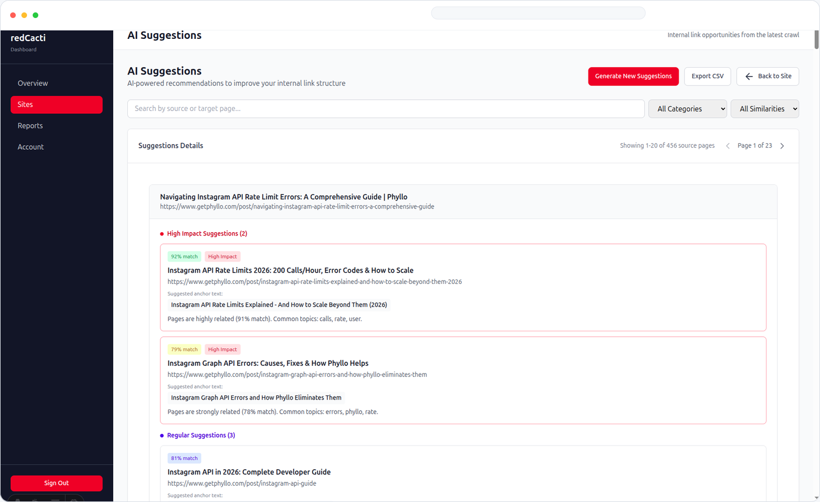Viewport: 820px width, 502px height.
Task: Open the All Similarities dropdown
Action: (765, 109)
